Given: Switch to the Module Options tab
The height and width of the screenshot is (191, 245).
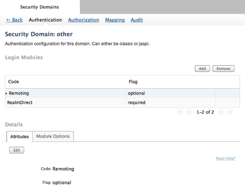Looking at the screenshot, I should coord(53,136).
